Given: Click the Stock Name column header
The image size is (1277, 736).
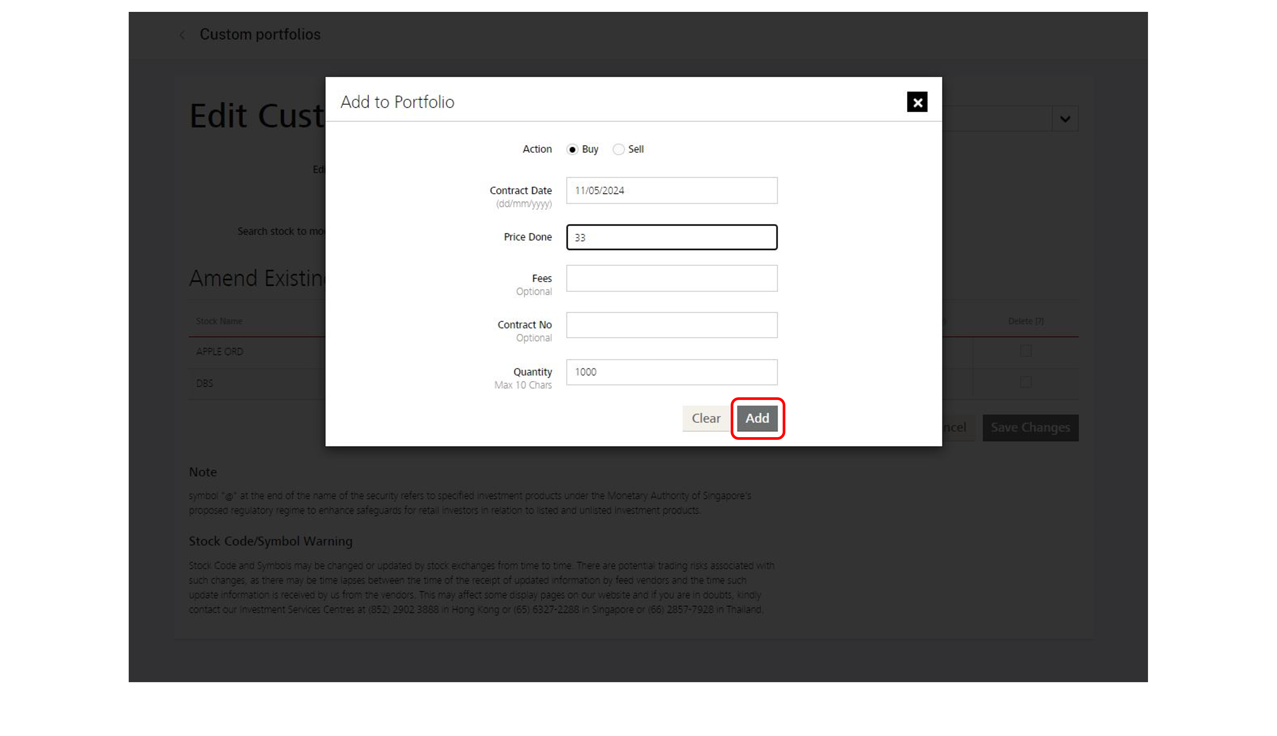Looking at the screenshot, I should (219, 321).
